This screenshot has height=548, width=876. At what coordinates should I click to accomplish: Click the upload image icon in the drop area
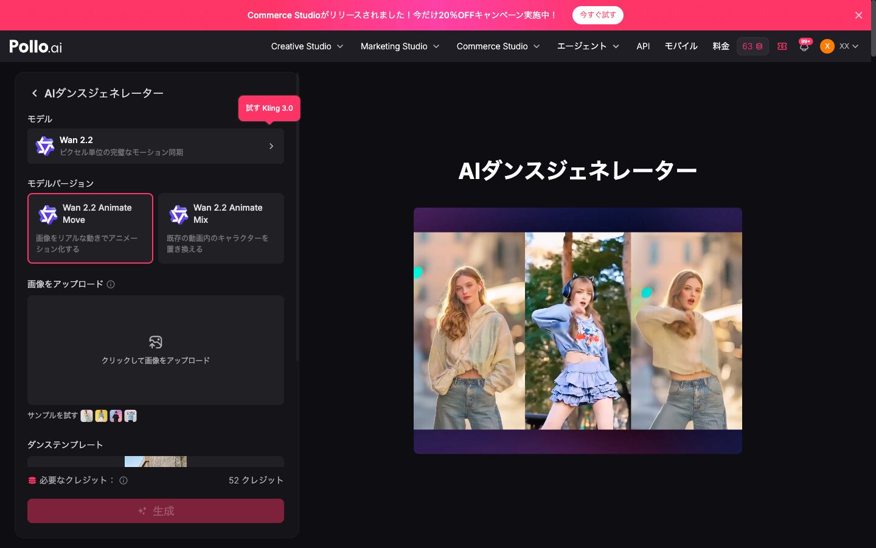click(x=156, y=342)
